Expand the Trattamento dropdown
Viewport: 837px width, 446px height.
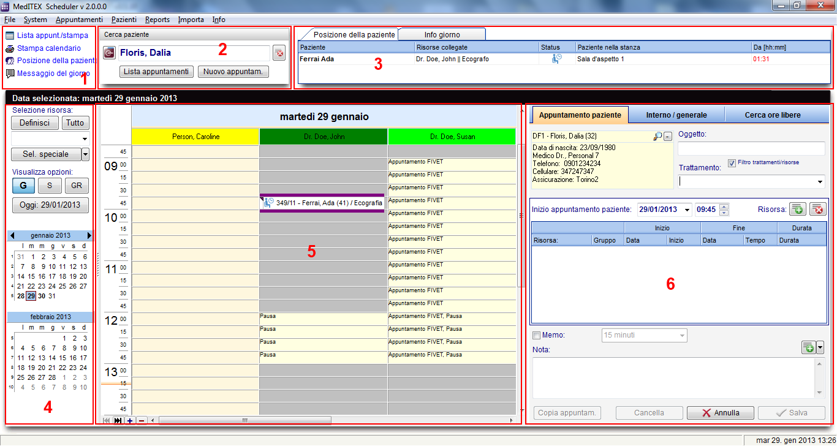tap(820, 182)
